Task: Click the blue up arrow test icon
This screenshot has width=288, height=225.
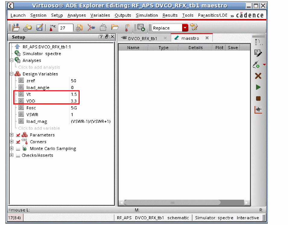Action: pos(17,47)
